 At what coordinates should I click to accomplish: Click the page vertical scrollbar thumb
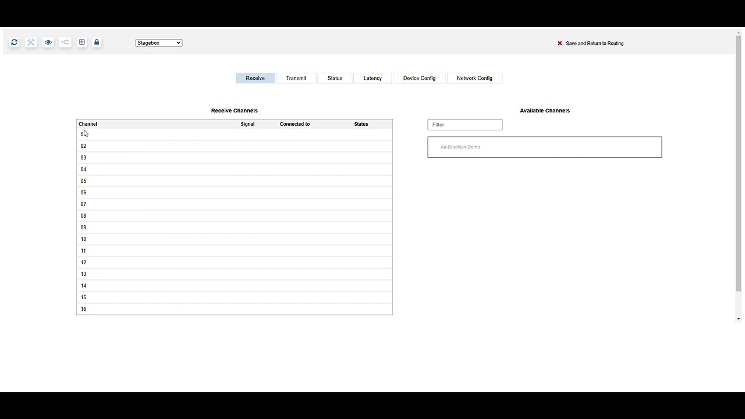(x=739, y=163)
